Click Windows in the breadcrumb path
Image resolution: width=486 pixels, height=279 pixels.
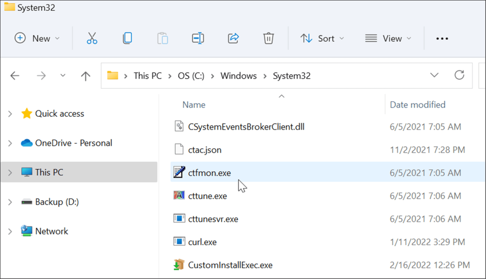(239, 75)
